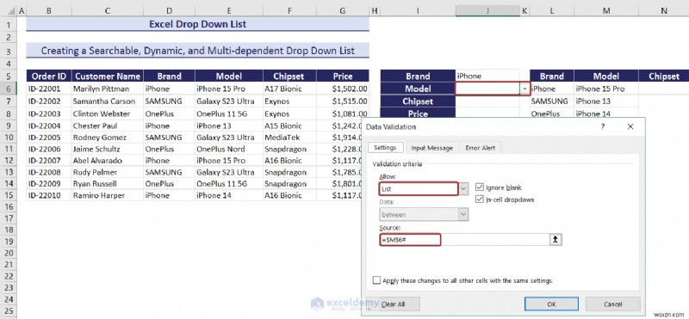
Task: Switch to the Settings tab
Action: click(385, 148)
